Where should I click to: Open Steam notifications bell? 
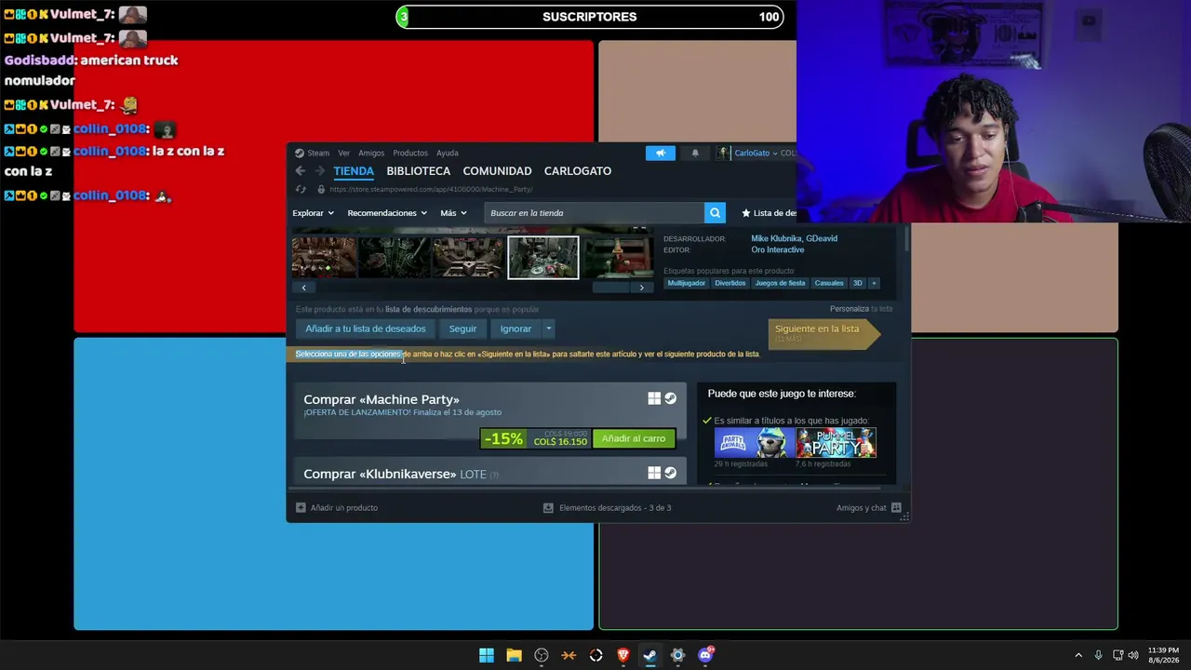[695, 154]
